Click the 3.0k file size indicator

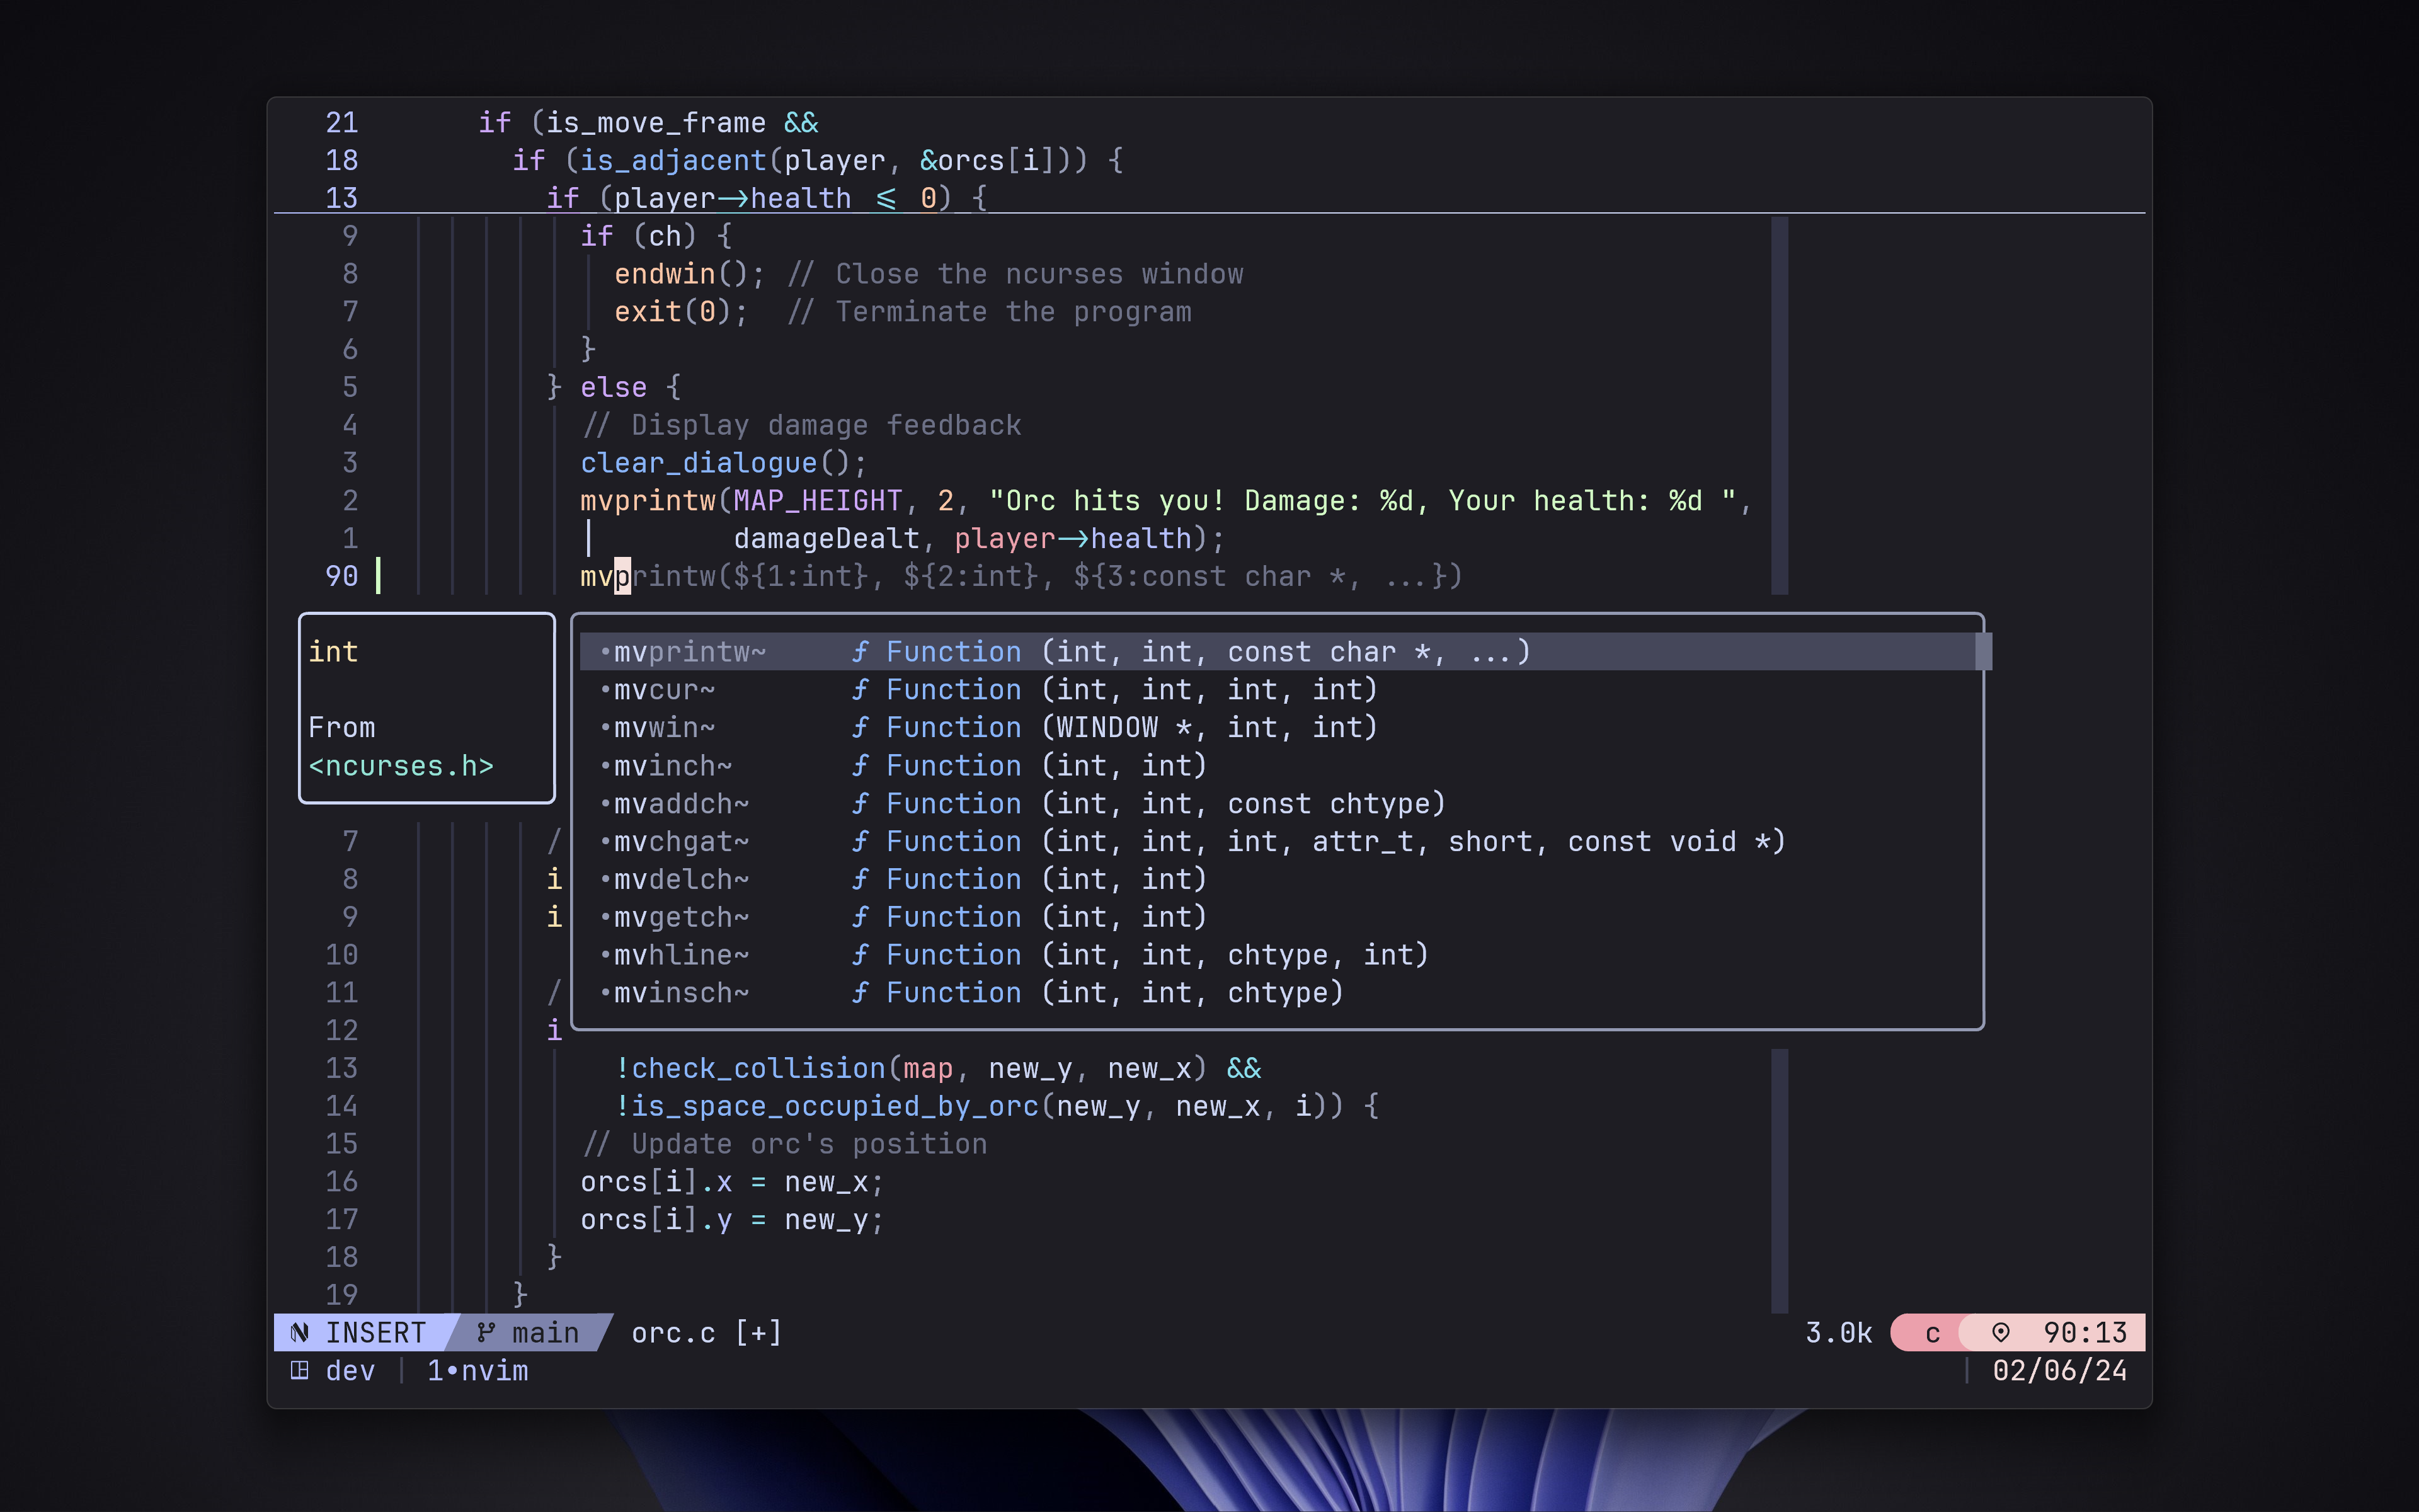[1838, 1333]
